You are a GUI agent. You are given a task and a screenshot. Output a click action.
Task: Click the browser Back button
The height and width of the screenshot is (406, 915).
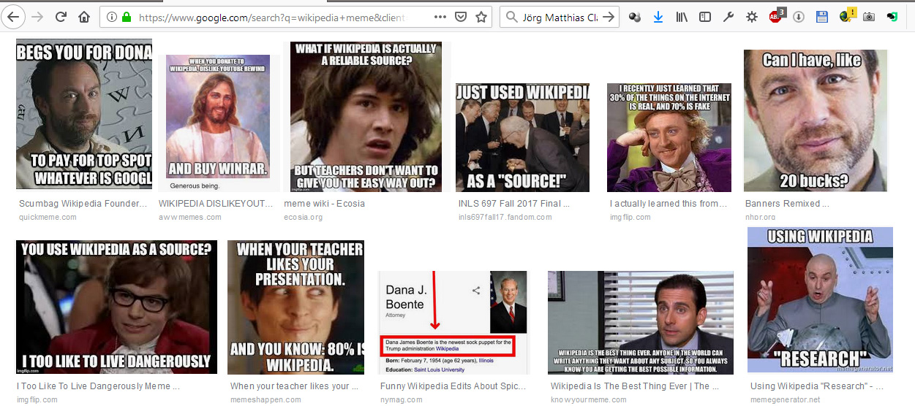[x=15, y=17]
